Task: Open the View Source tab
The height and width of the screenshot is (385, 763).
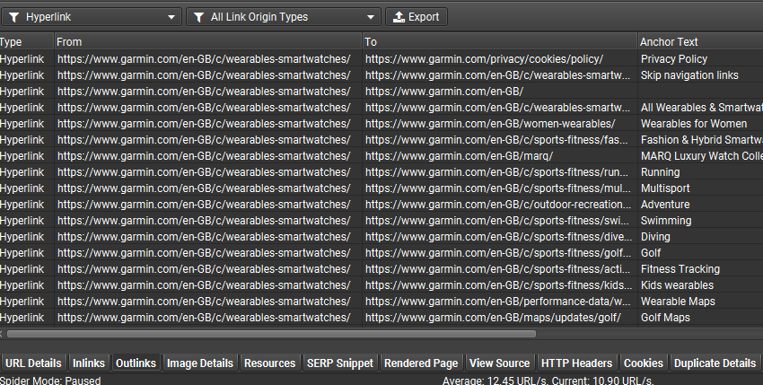Action: click(x=499, y=363)
